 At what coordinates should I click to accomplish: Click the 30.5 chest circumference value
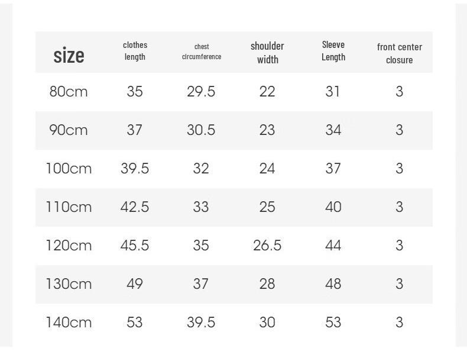tap(201, 130)
